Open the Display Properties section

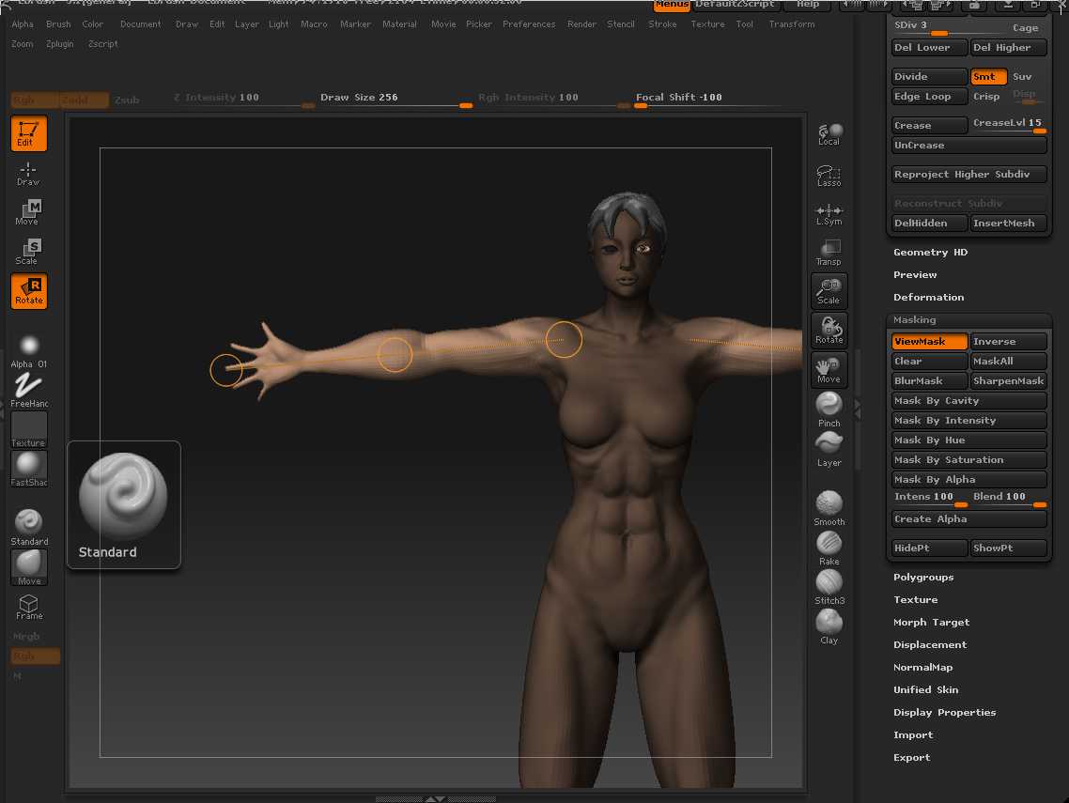click(944, 713)
